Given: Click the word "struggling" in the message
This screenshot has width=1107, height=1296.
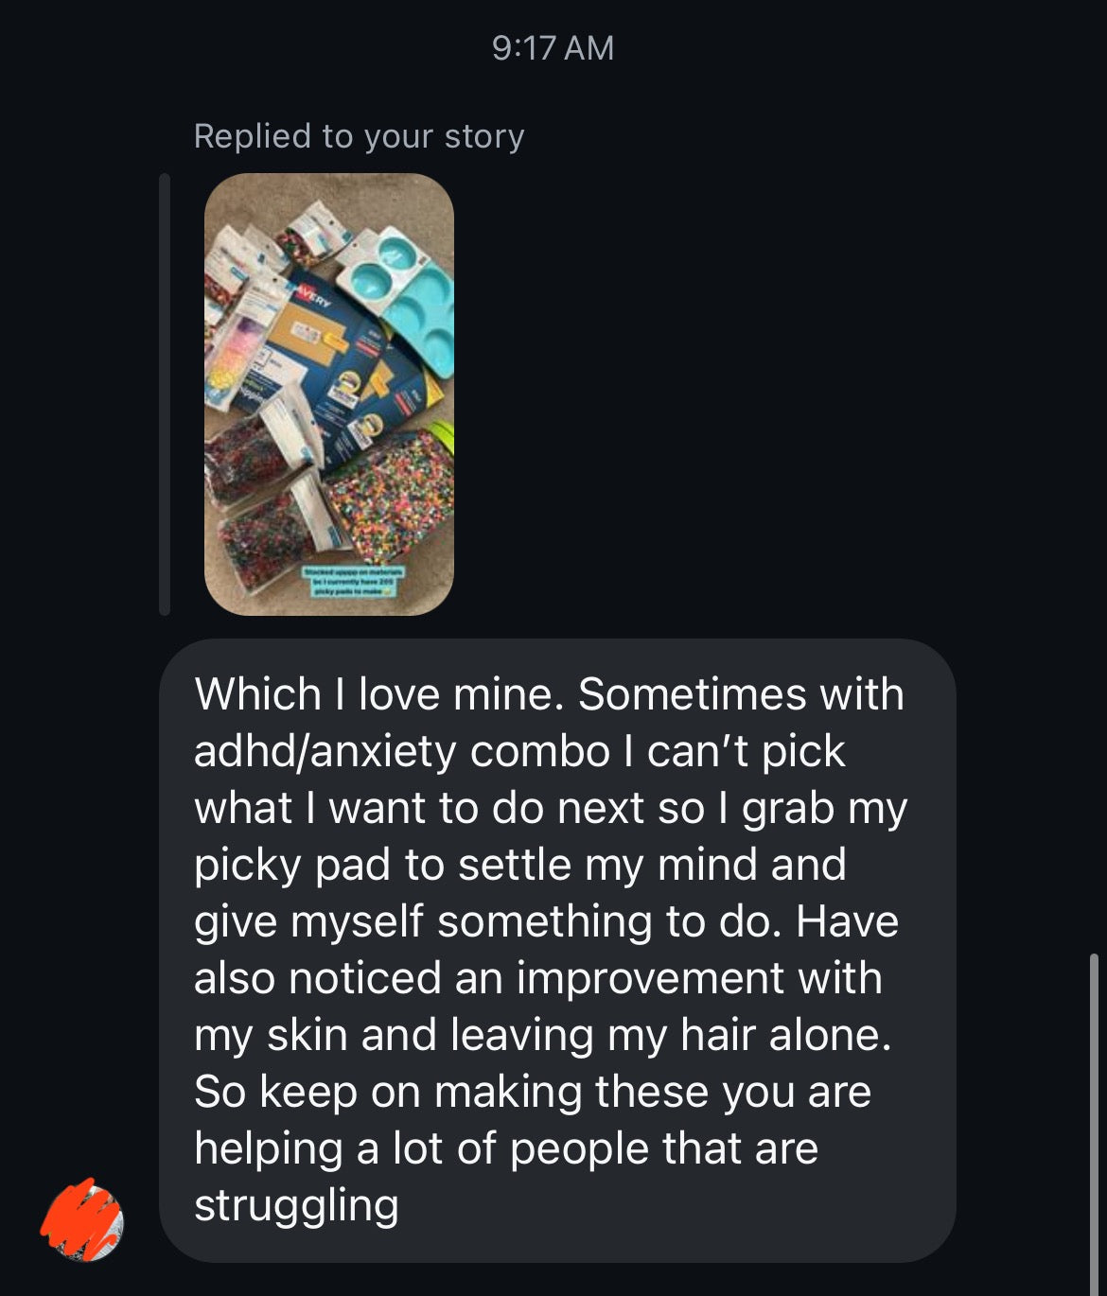Looking at the screenshot, I should tap(296, 1206).
